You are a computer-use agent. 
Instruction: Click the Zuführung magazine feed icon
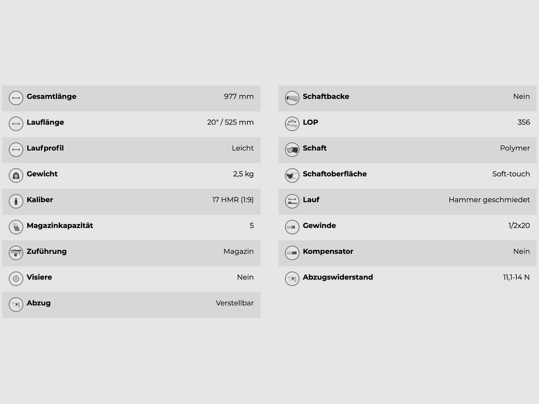point(16,253)
